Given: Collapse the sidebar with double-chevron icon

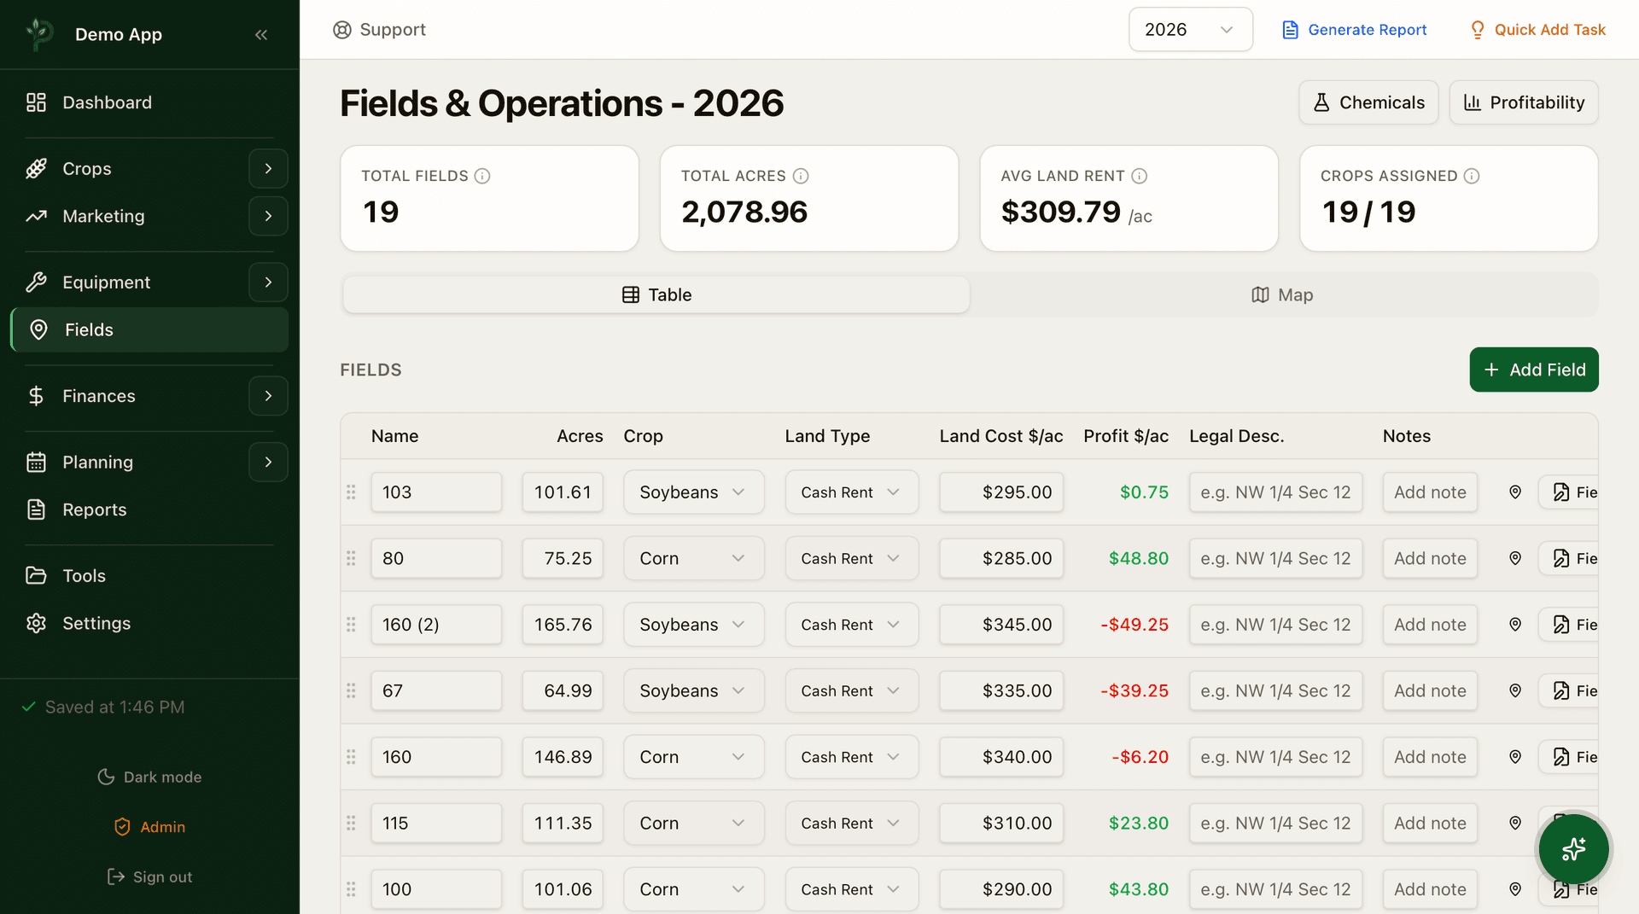Looking at the screenshot, I should click(261, 35).
